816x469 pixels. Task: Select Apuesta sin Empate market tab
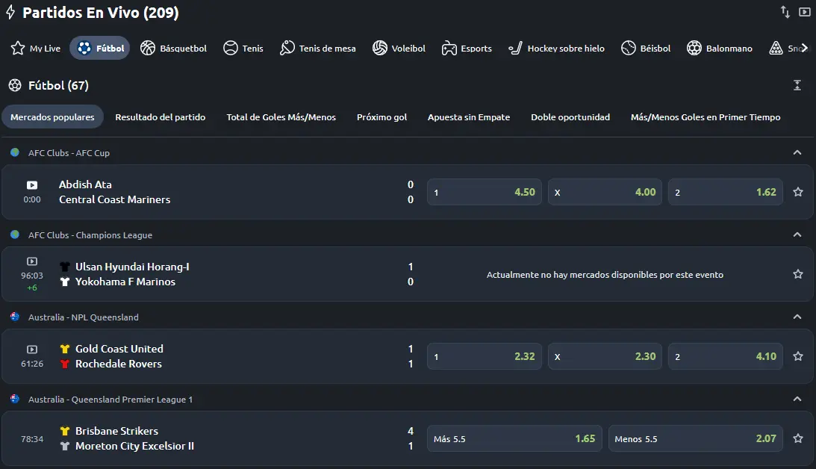click(x=469, y=117)
